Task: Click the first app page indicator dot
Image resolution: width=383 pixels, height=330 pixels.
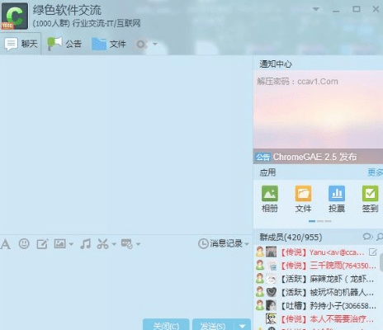Action: click(x=312, y=221)
